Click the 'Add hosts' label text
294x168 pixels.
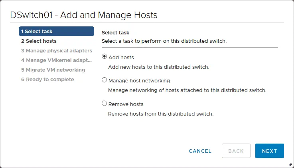[x=121, y=58]
